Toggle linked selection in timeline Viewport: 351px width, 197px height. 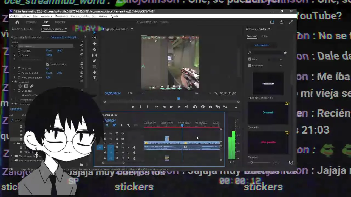point(114,125)
